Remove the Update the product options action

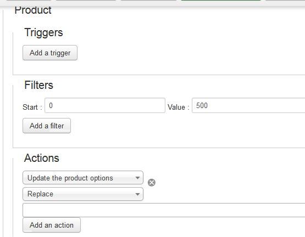[152, 183]
